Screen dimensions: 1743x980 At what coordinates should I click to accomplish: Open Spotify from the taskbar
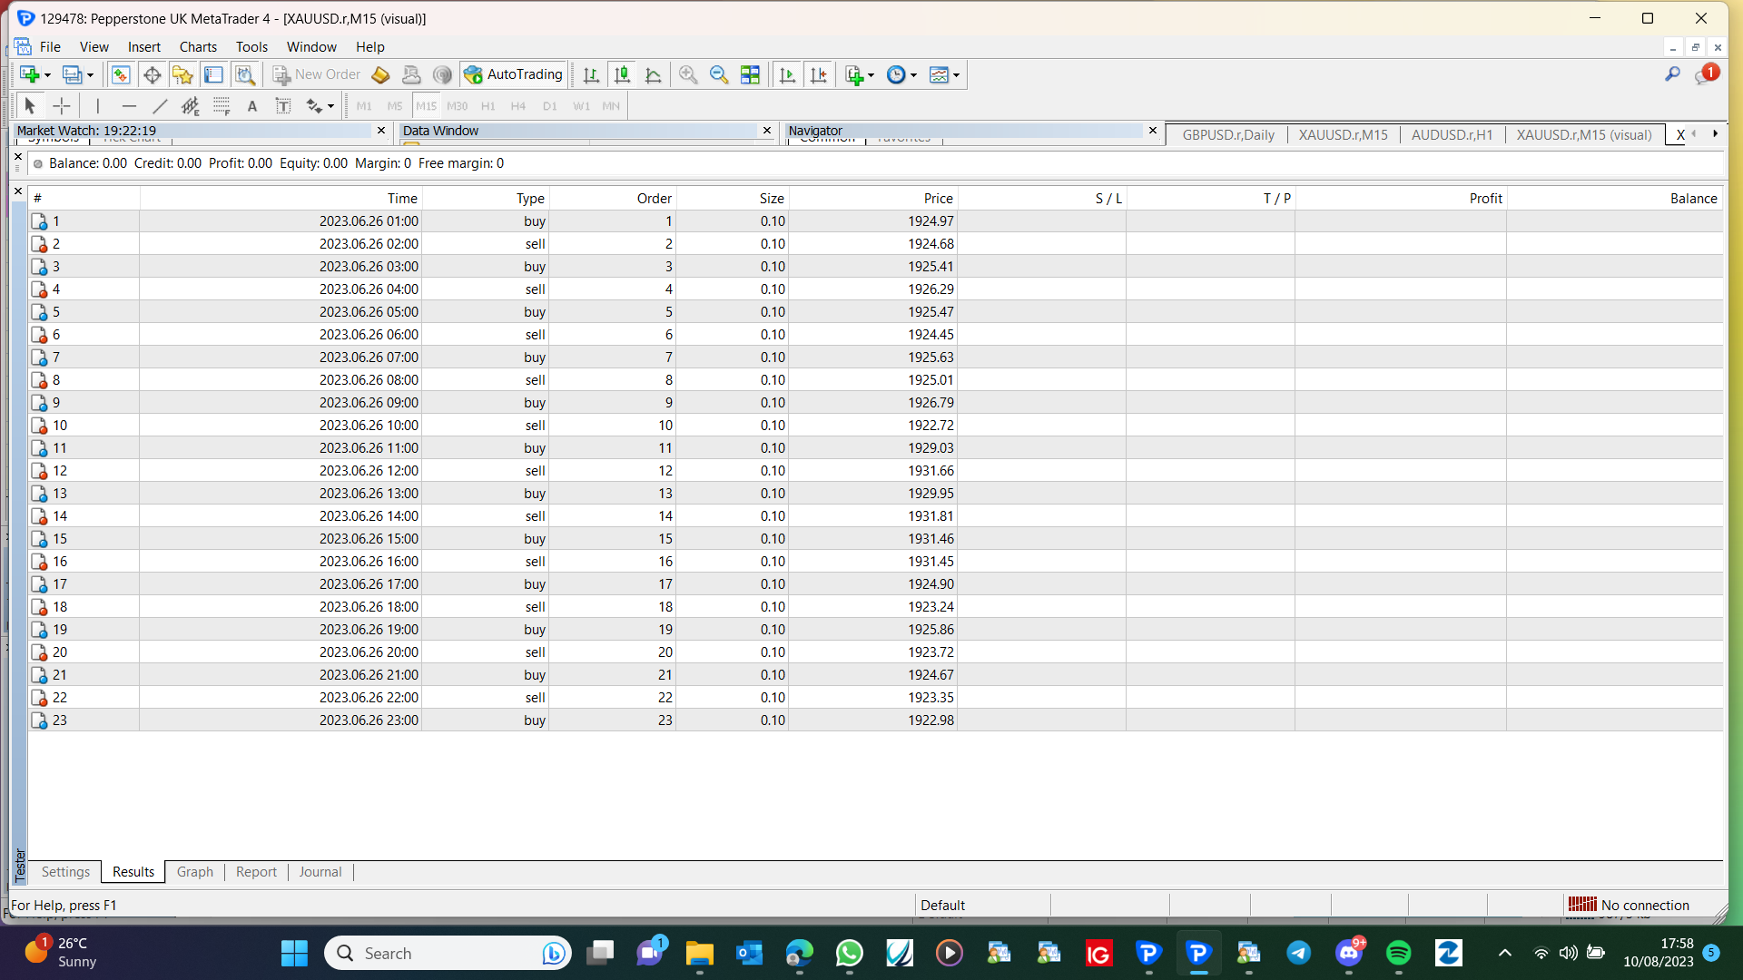point(1398,954)
